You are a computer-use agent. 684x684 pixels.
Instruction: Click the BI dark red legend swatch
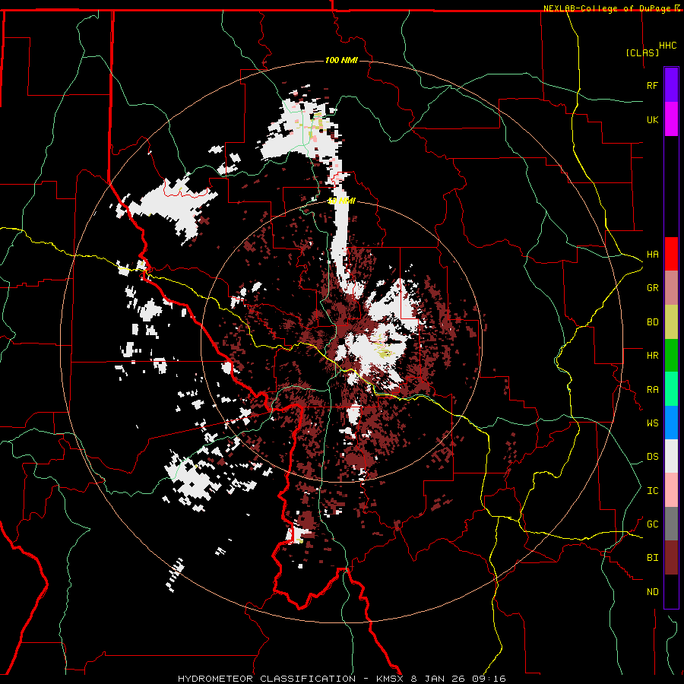pos(671,558)
